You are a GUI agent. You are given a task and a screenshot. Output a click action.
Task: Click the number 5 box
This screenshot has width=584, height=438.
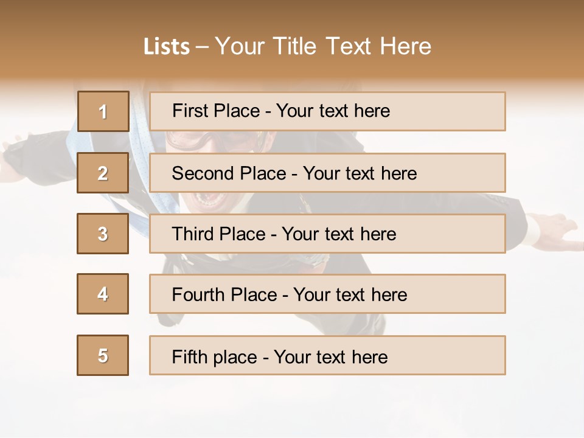click(103, 355)
